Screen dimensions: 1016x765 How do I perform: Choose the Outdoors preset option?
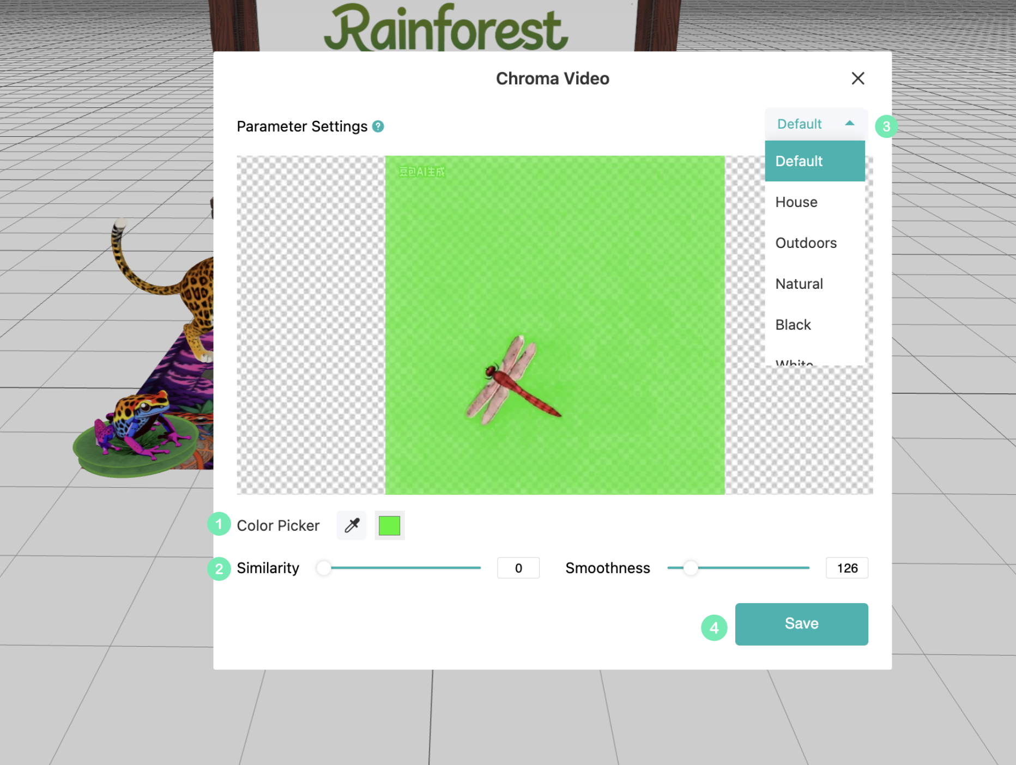tap(815, 243)
